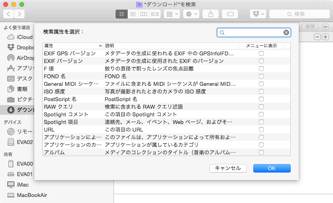333x203 pixels.
Task: Select the Spotlight コメント attribute row
Action: click(x=167, y=114)
